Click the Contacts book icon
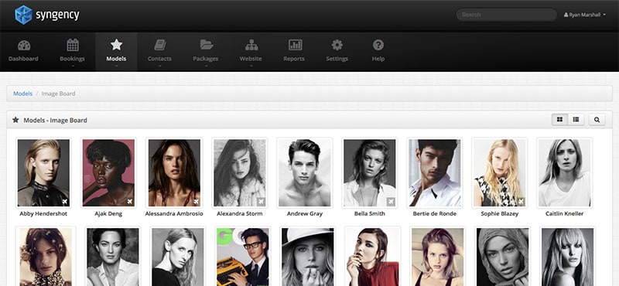 [x=160, y=45]
